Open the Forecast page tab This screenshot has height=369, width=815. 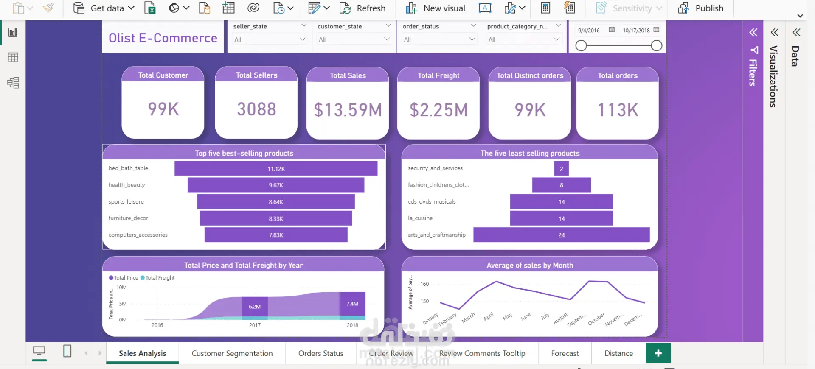pyautogui.click(x=565, y=353)
